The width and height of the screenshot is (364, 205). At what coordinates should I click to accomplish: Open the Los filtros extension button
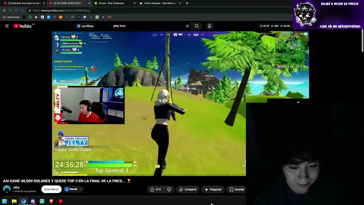[85, 26]
